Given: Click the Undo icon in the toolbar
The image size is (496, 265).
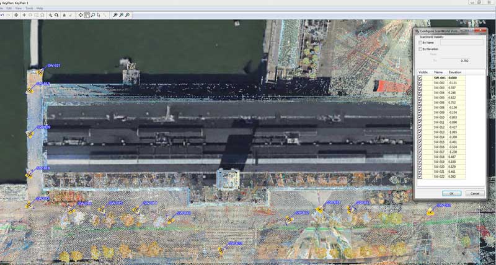Looking at the screenshot, I should point(2,15).
